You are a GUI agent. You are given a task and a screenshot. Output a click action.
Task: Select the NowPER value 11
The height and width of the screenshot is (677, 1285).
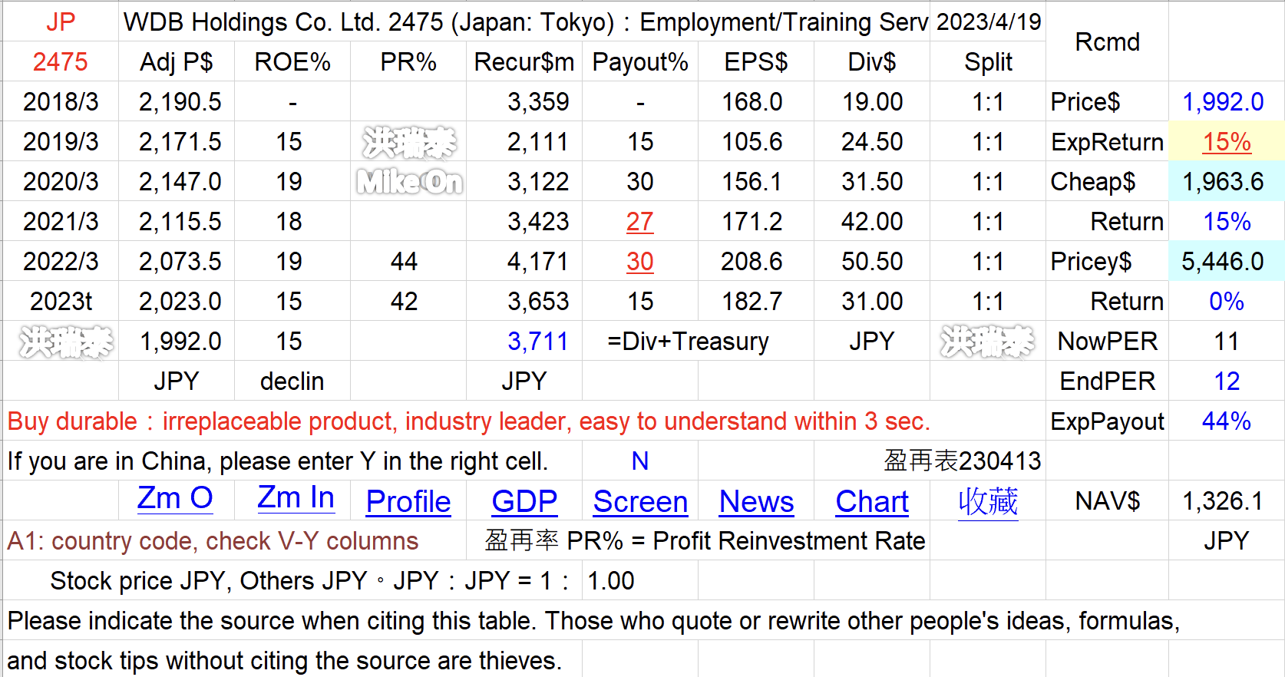coord(1227,342)
